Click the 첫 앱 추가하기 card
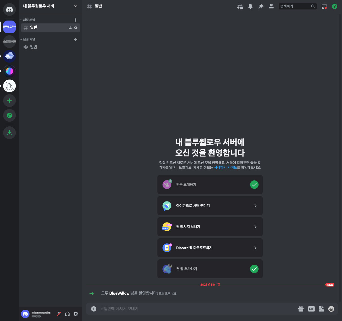 coord(210,269)
